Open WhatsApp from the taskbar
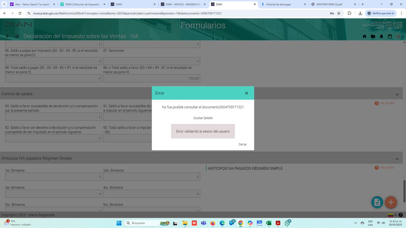This screenshot has height=228, width=406. [288, 223]
